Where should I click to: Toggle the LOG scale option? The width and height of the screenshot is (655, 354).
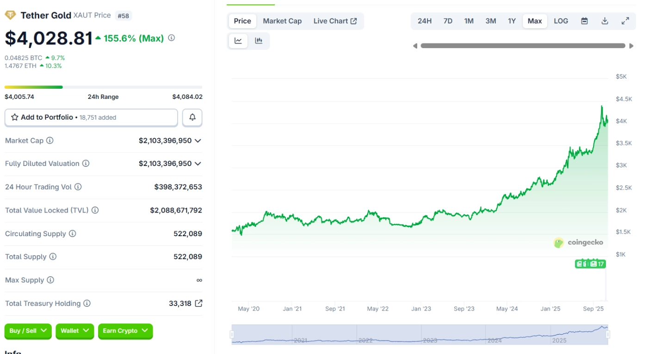(561, 21)
